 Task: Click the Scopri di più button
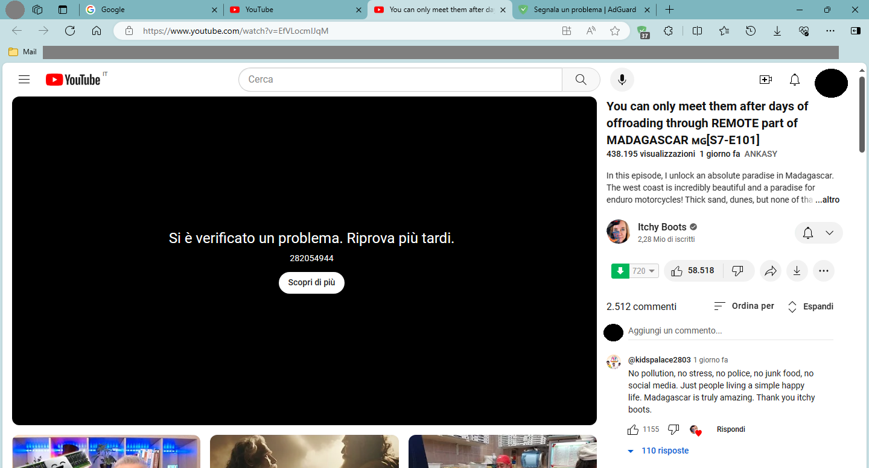pyautogui.click(x=311, y=282)
